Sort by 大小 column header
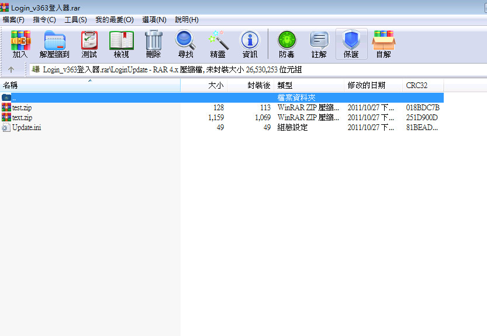Viewport: 487px width, 336px height. [x=203, y=85]
